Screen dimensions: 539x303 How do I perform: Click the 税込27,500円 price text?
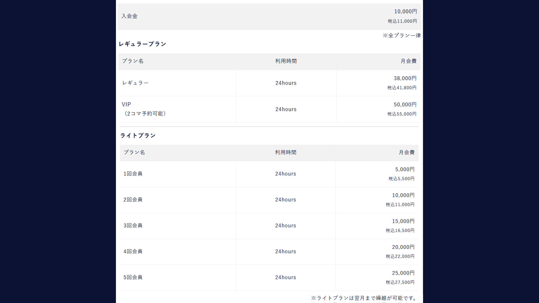click(x=400, y=283)
